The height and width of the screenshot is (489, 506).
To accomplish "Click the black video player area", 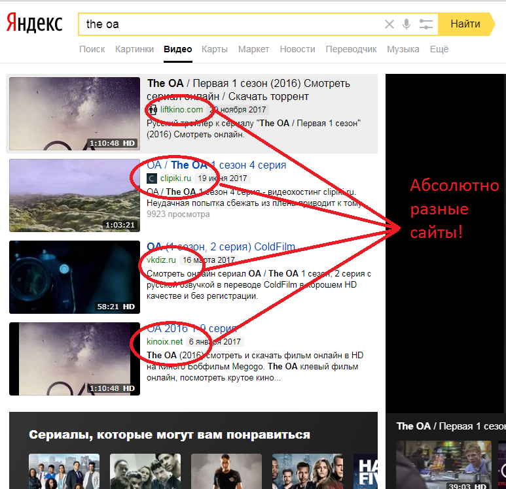I will pyautogui.click(x=446, y=243).
